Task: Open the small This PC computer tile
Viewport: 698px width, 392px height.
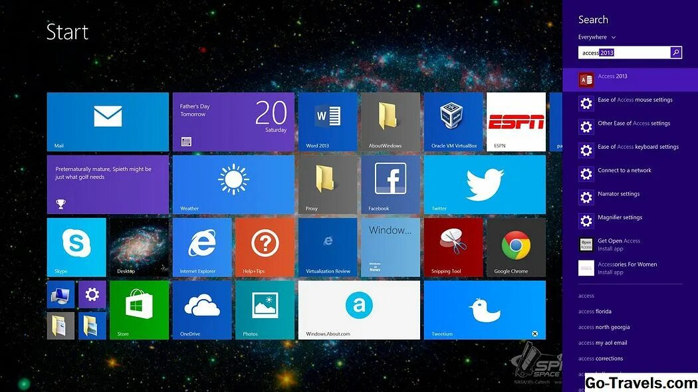Action: (x=60, y=294)
